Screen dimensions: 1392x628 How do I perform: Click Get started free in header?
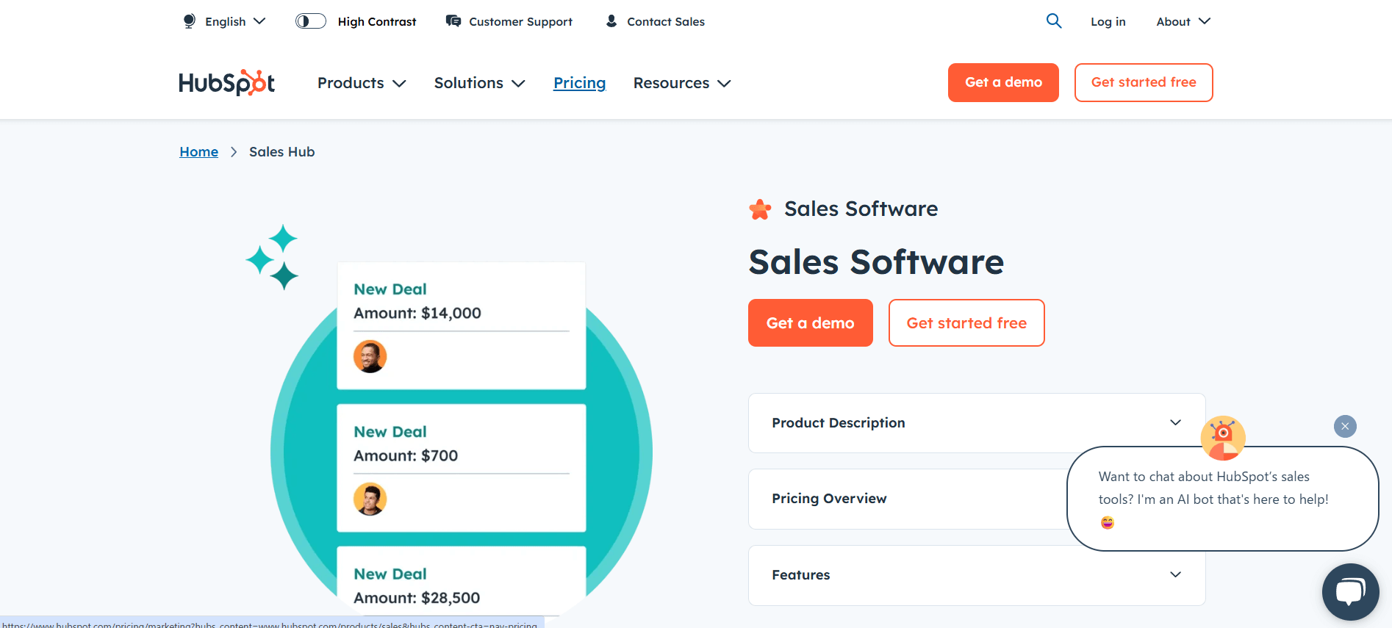tap(1144, 82)
